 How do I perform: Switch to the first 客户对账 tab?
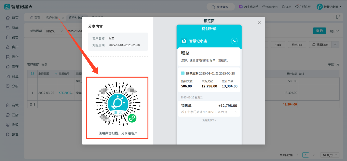pos(52,18)
